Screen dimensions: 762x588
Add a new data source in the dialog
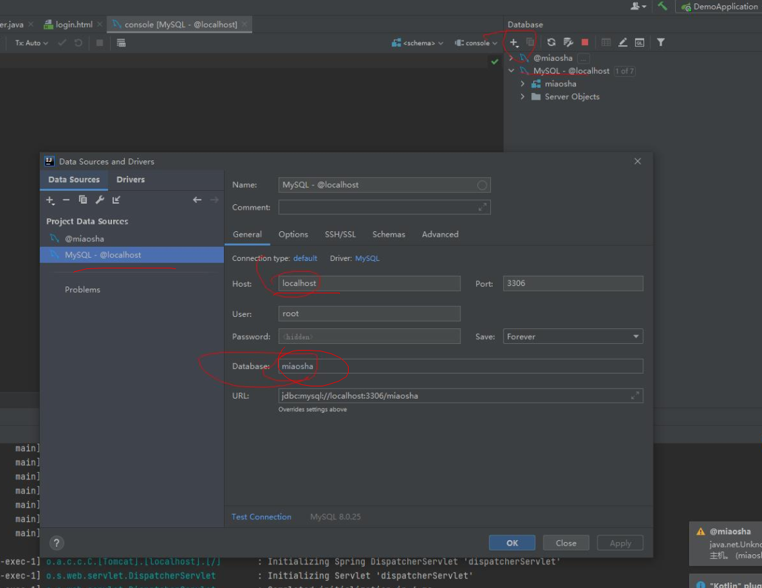coord(50,200)
